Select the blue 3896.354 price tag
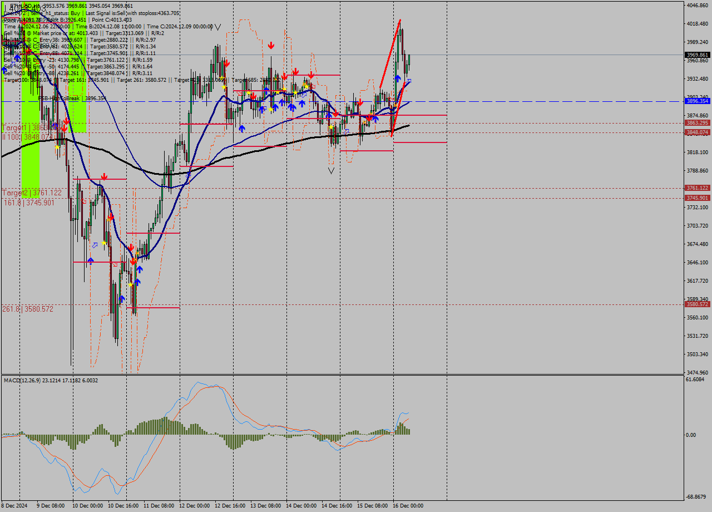The image size is (712, 512). coord(697,101)
